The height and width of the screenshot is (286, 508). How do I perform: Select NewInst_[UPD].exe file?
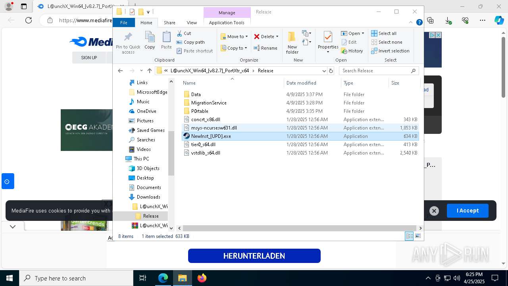pyautogui.click(x=300, y=136)
